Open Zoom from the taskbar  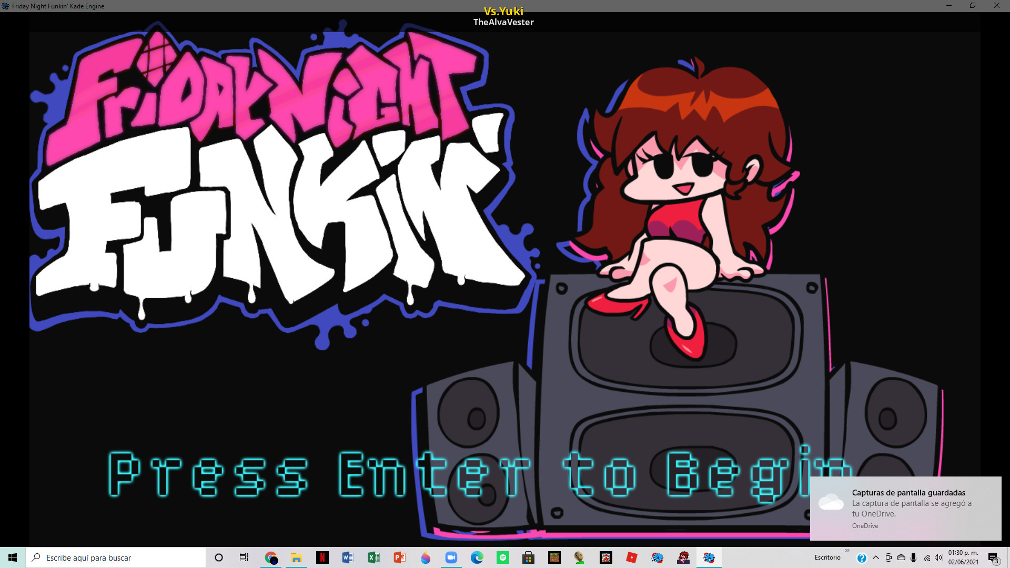451,557
